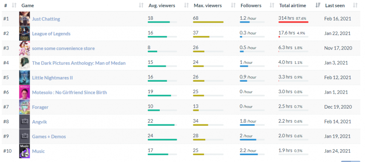Toggle Total airtime descending sort icon
This screenshot has width=365, height=162.
(318, 6)
